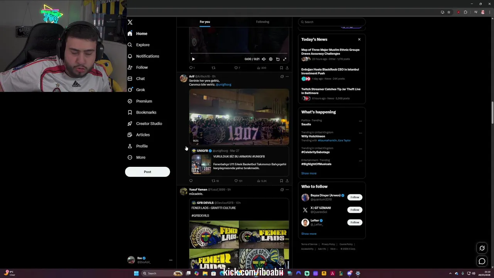Play the video in the top post
This screenshot has height=278, width=494.
(x=193, y=59)
